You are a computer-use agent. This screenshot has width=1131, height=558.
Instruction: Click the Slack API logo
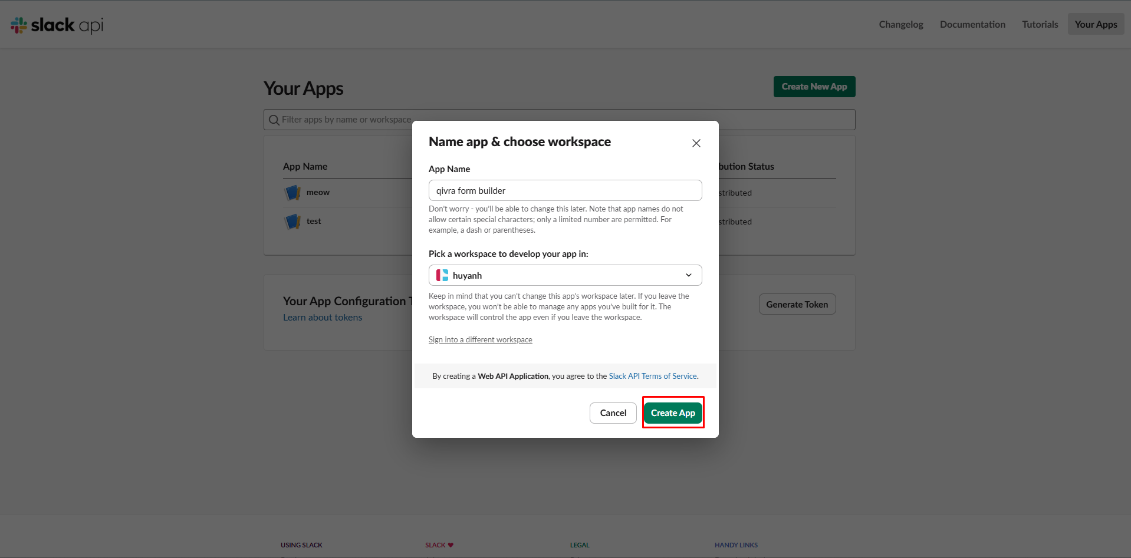coord(57,25)
